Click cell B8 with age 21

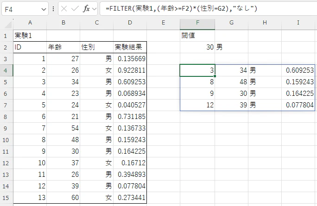pos(63,117)
